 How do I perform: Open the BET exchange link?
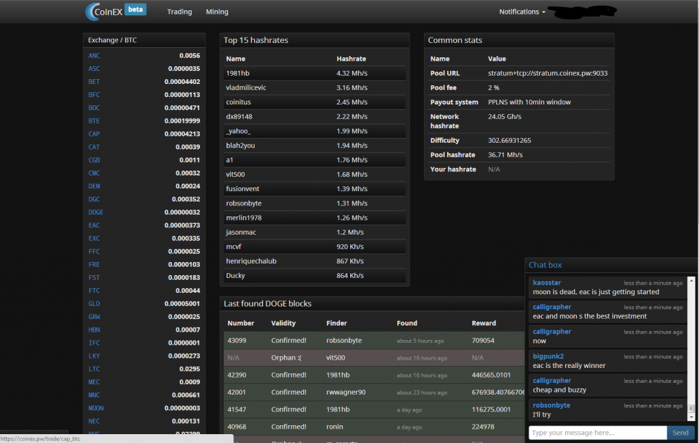point(94,81)
